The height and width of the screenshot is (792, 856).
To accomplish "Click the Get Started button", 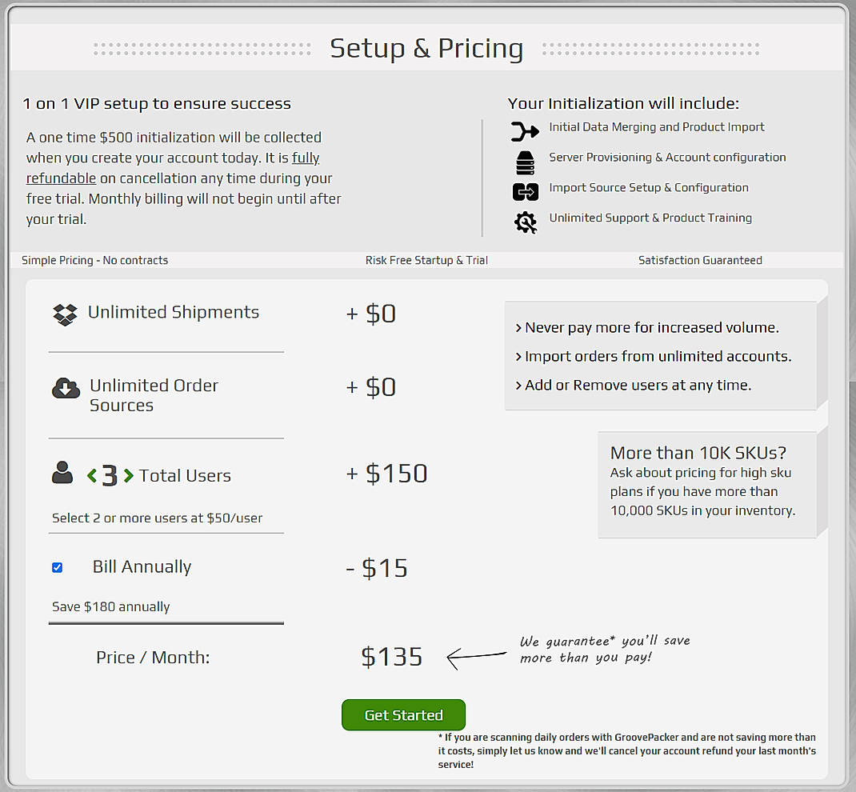I will tap(403, 714).
